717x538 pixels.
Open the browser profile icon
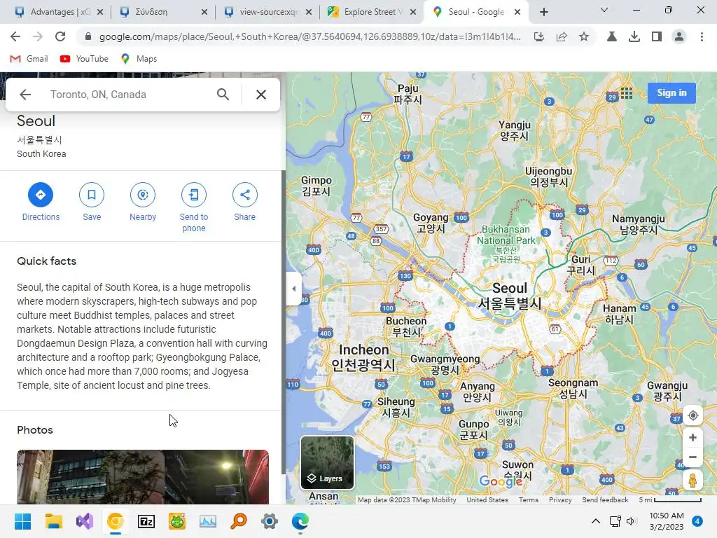[679, 36]
